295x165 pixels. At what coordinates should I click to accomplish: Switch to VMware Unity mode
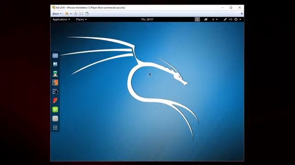87,14
